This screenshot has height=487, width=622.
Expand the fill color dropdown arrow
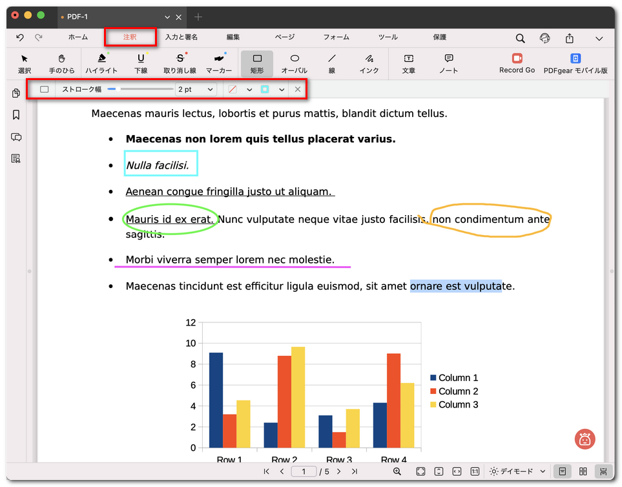pyautogui.click(x=249, y=90)
